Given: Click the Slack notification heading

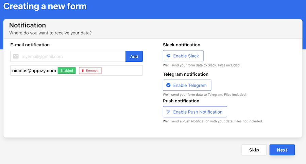Looking at the screenshot, I should (182, 45).
